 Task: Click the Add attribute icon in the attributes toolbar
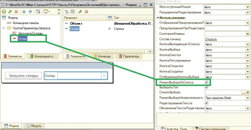pos(66,11)
